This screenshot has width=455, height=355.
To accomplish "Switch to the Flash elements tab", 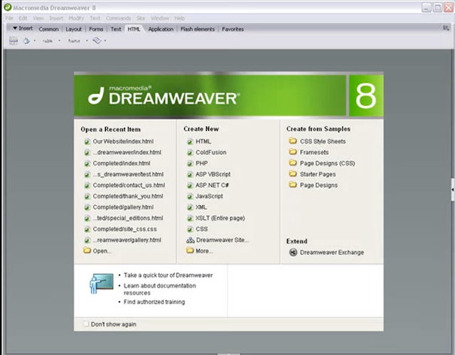I will [198, 29].
